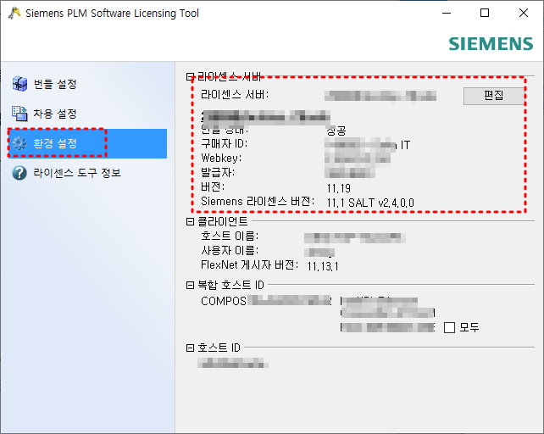Screen dimensions: 544x434
Task: Click the Siemens 라이센스 버전 label
Action: tap(258, 201)
